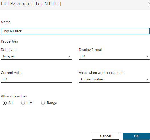Open the Integer data type combo box
This screenshot has height=140, width=150.
pos(36,56)
